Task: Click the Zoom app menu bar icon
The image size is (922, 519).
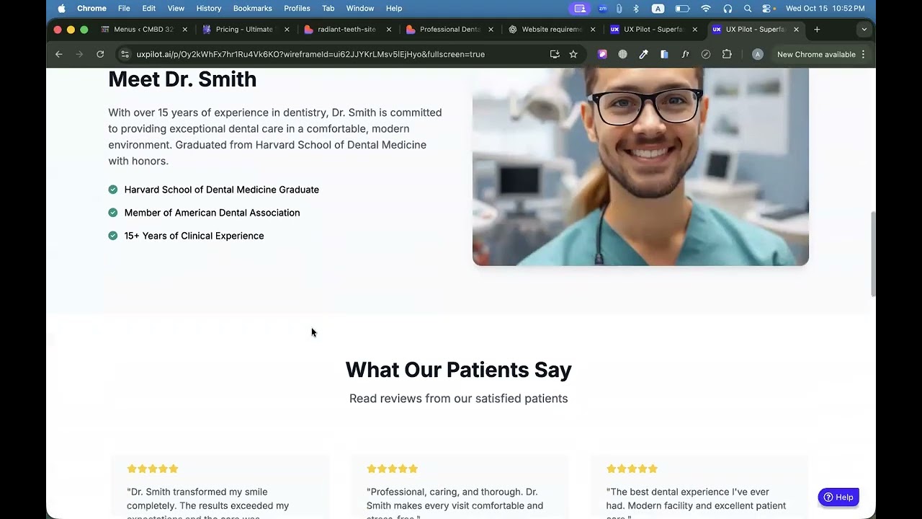Action: [x=603, y=9]
